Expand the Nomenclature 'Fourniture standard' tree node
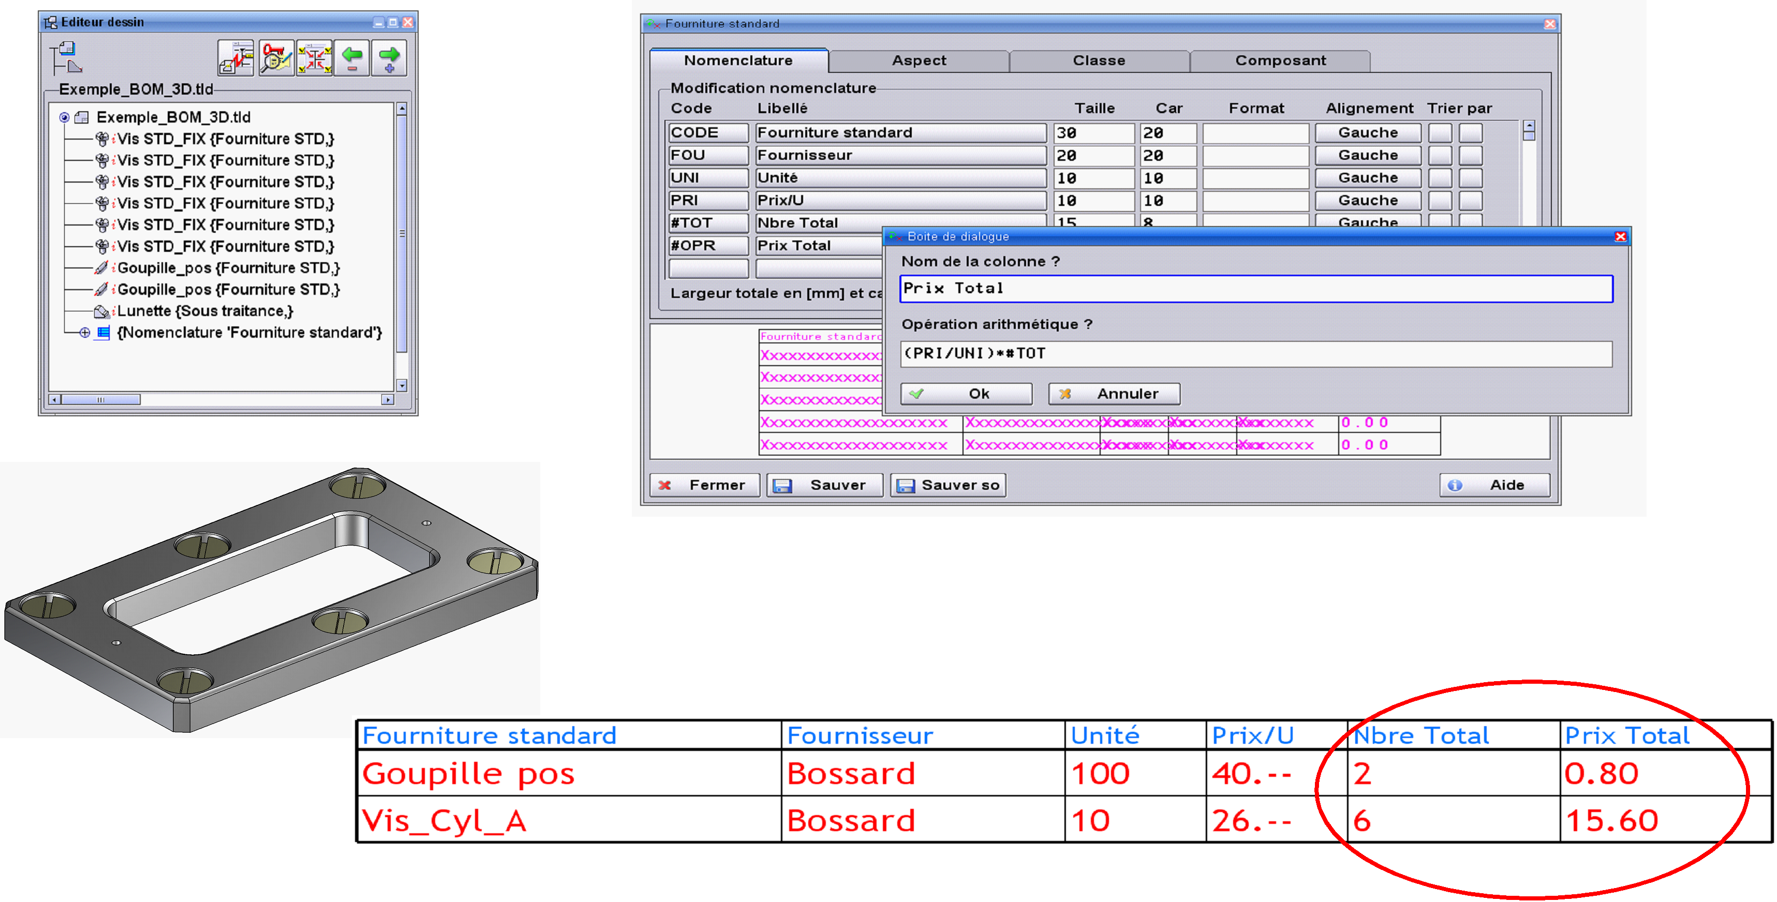This screenshot has width=1777, height=902. [84, 333]
